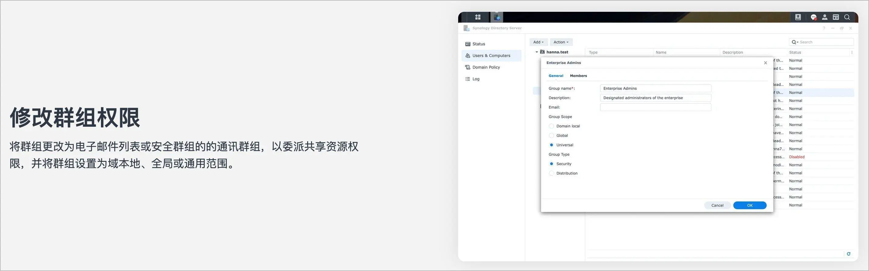The height and width of the screenshot is (271, 869).
Task: Open the widgets panel icon
Action: tap(836, 17)
